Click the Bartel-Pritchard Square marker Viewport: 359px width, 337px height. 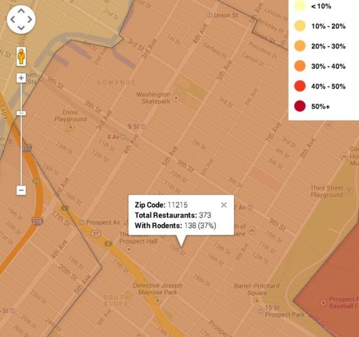point(257,300)
